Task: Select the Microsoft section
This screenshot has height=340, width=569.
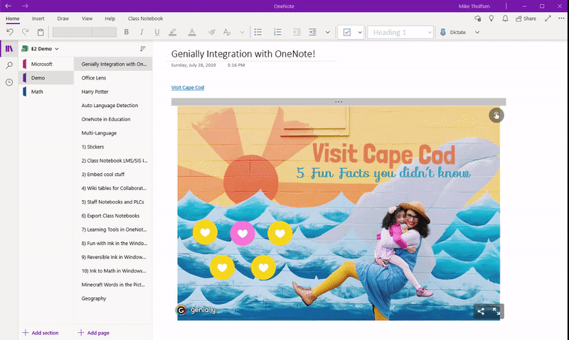Action: click(x=46, y=64)
